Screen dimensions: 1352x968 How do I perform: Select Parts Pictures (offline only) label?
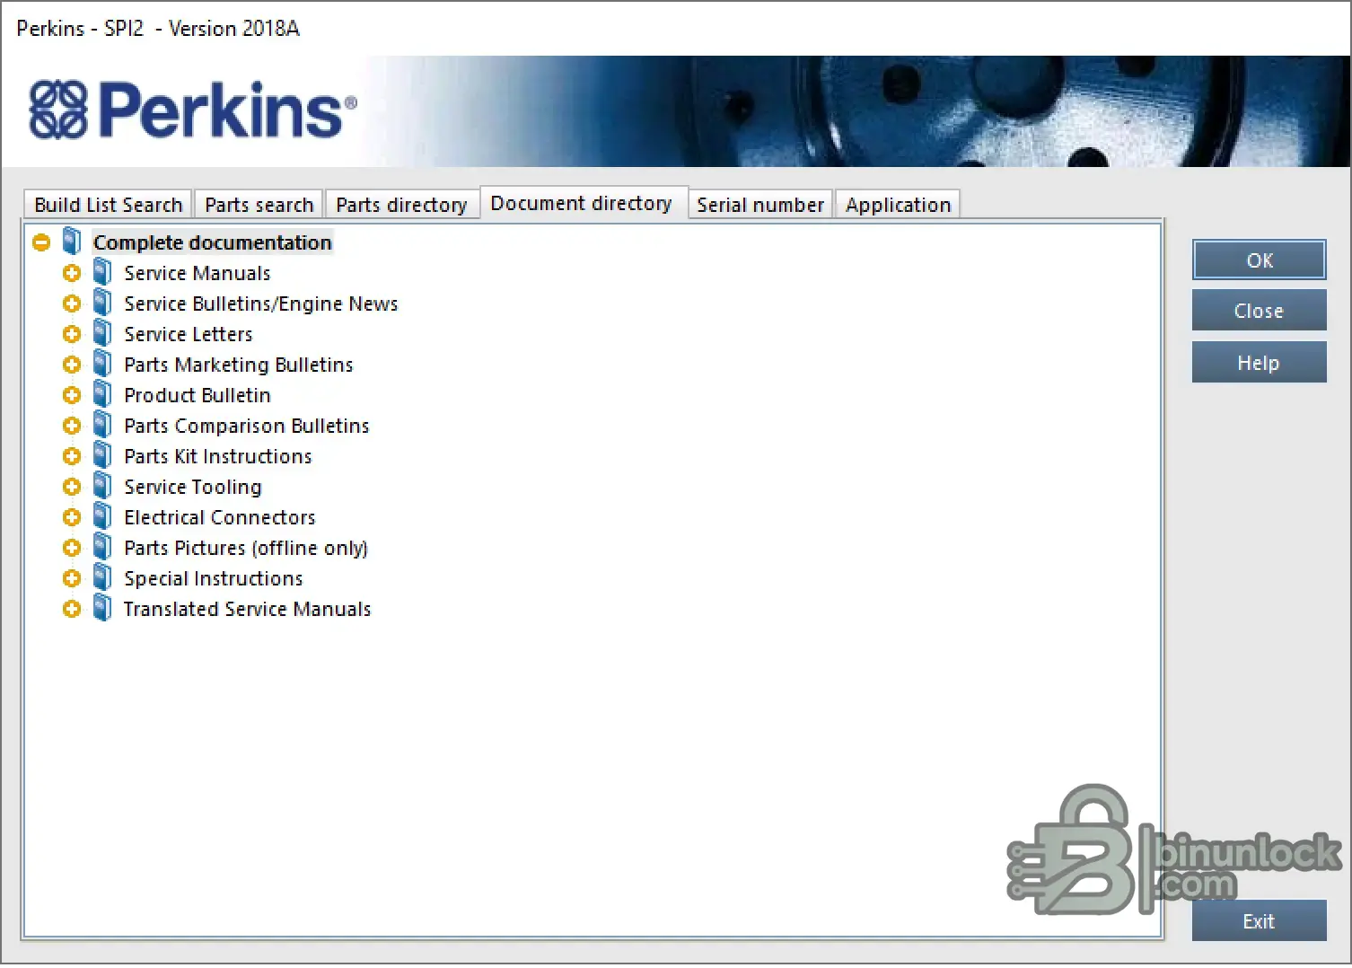click(x=246, y=548)
